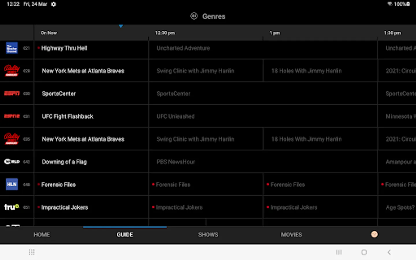
Task: Open the Android recent apps button
Action: (x=339, y=252)
